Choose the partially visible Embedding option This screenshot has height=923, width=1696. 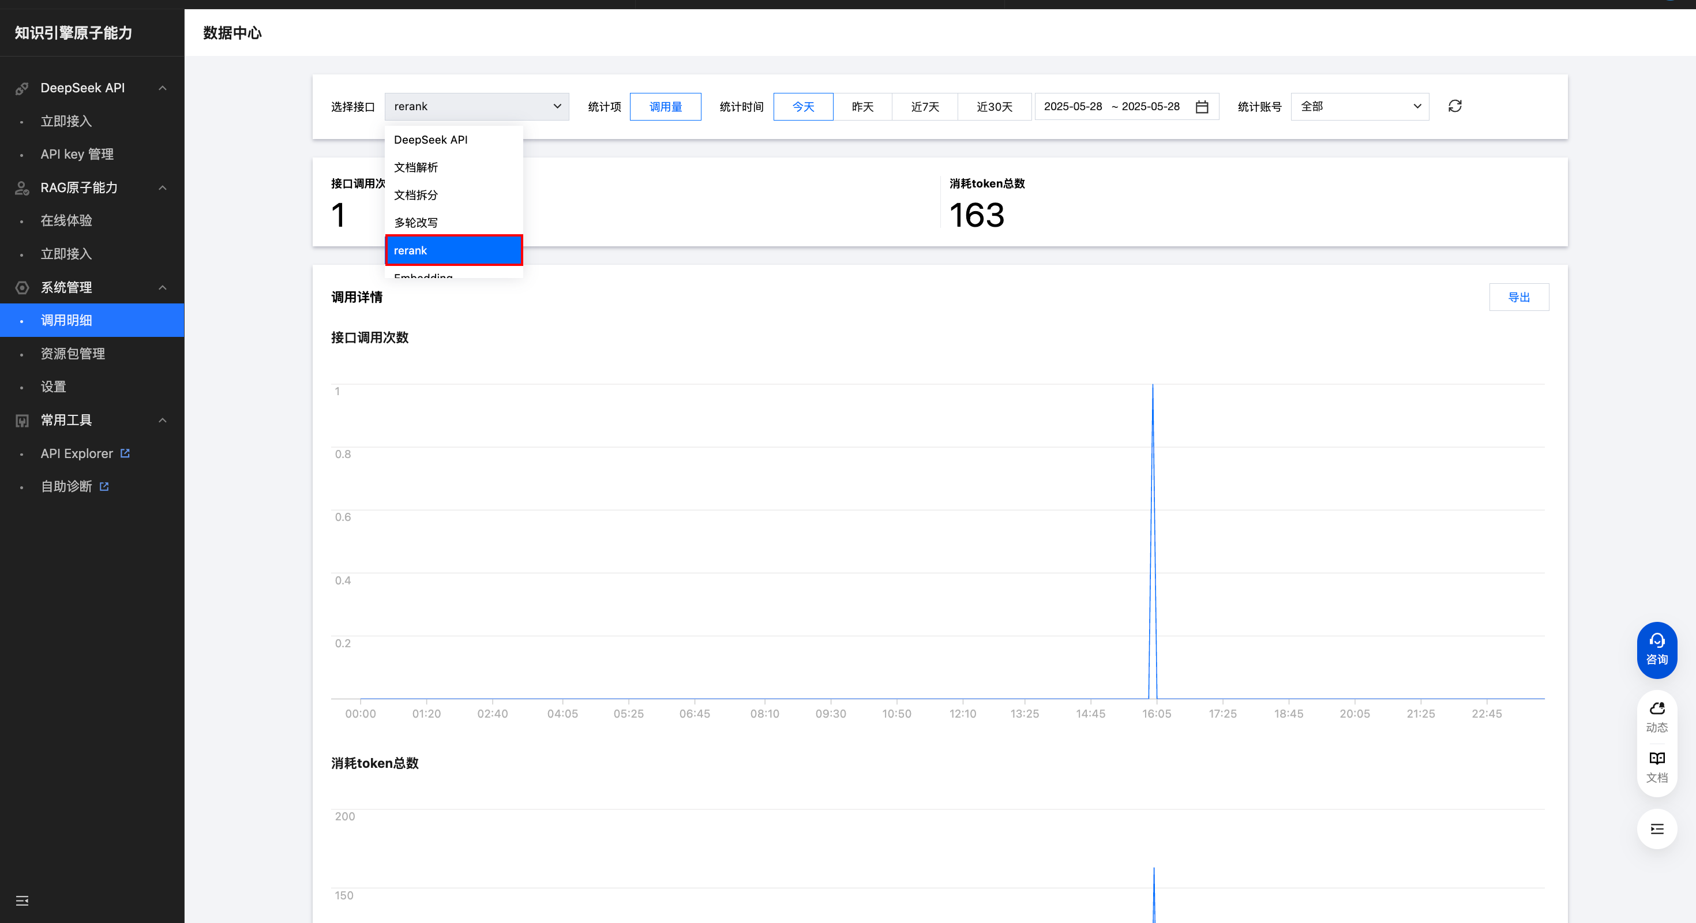tap(453, 272)
